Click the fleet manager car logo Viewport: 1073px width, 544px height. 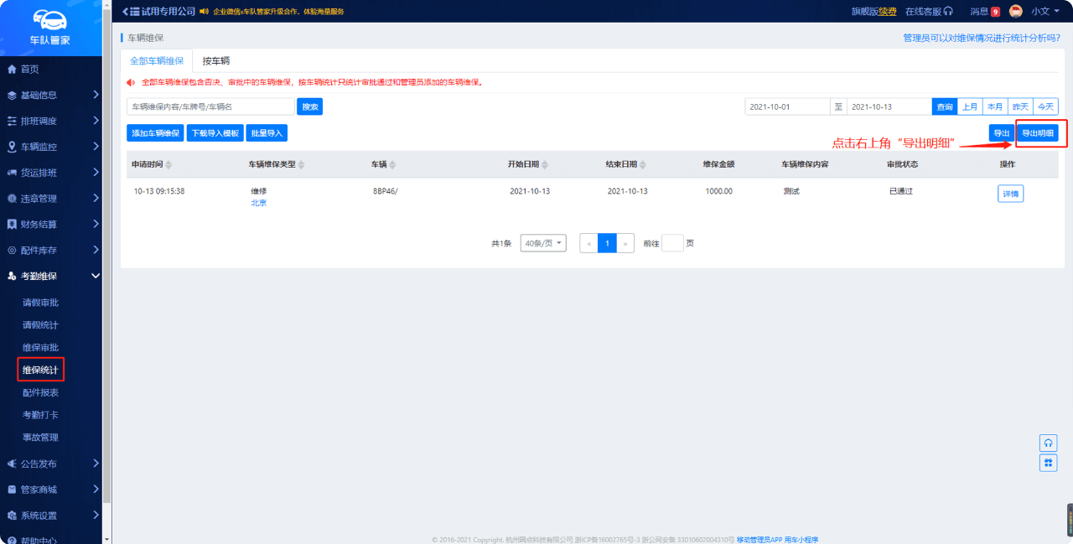coord(50,20)
